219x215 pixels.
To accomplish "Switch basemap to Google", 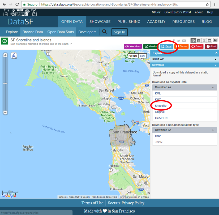I will pos(133,56).
